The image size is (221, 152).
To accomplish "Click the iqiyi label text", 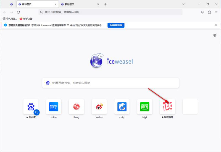I will click(144, 117).
